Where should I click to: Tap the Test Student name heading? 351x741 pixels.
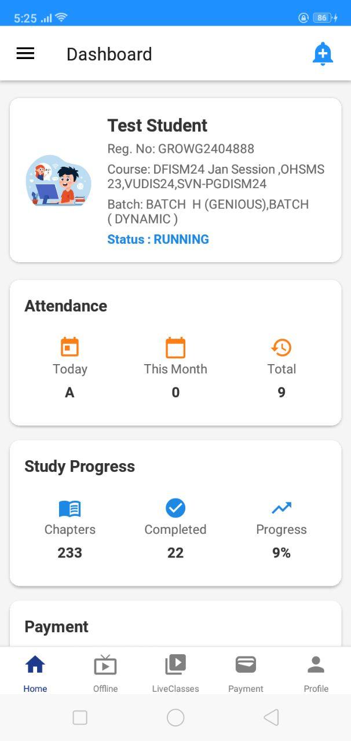pos(158,125)
